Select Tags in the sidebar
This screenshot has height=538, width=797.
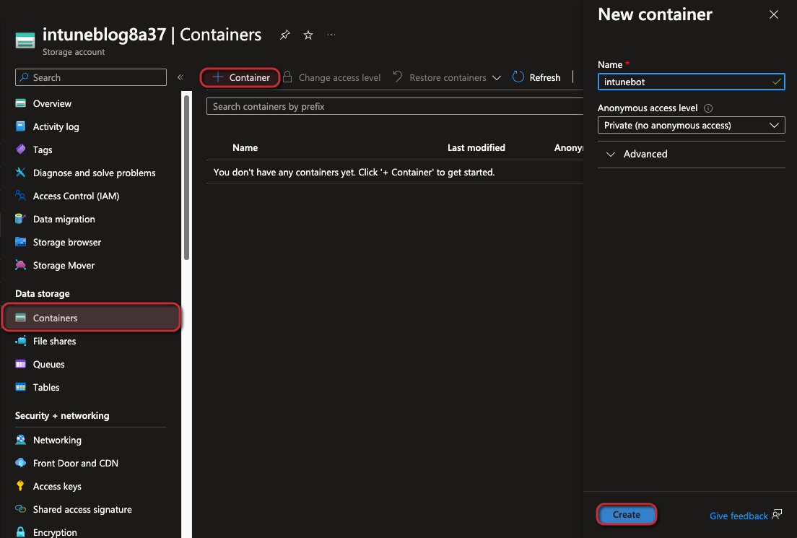click(44, 149)
